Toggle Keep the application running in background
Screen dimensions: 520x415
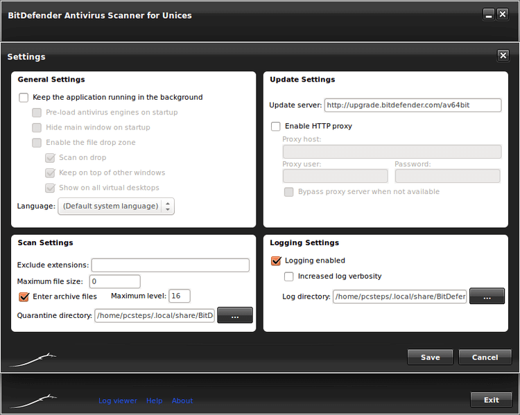(x=24, y=98)
